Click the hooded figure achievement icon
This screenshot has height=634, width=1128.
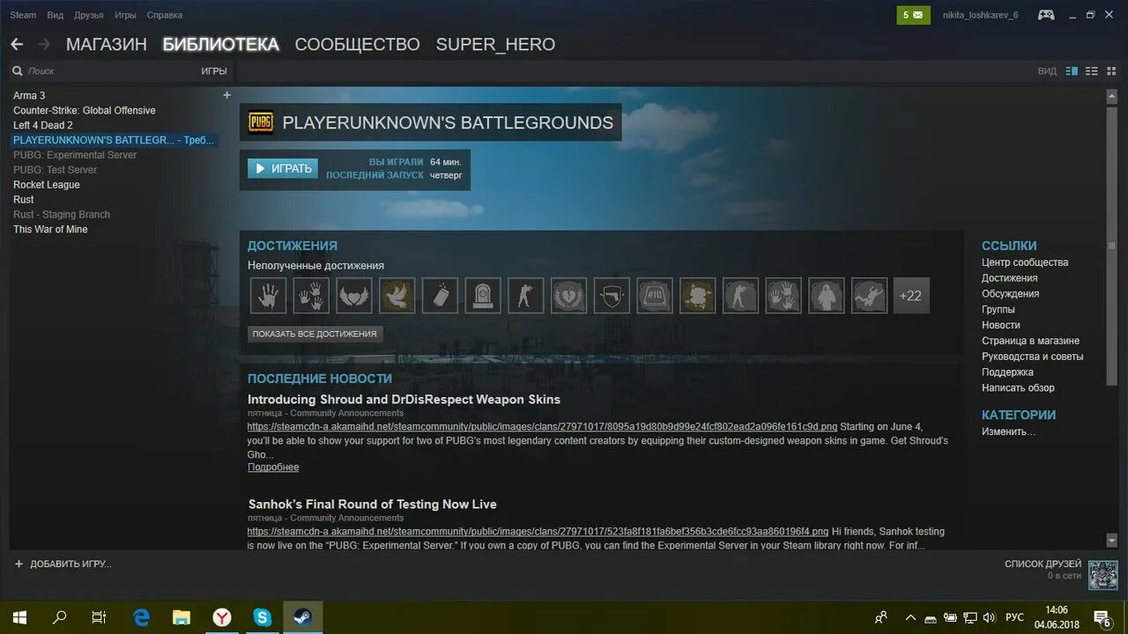pos(827,296)
